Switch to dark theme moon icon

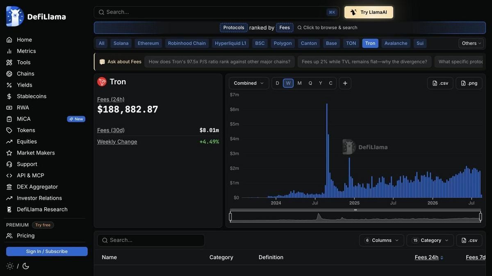26,266
